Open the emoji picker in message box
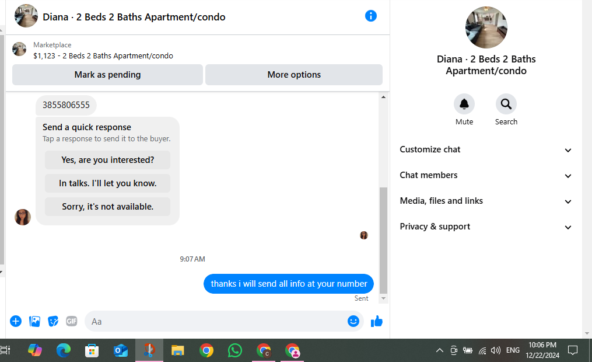The width and height of the screenshot is (592, 362). 353,321
